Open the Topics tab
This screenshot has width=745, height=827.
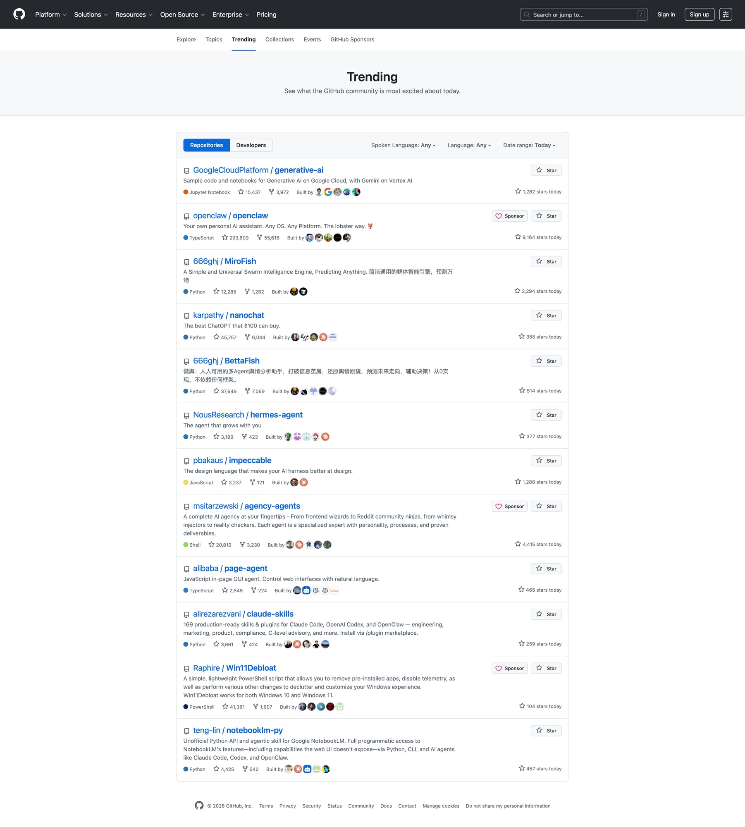214,40
